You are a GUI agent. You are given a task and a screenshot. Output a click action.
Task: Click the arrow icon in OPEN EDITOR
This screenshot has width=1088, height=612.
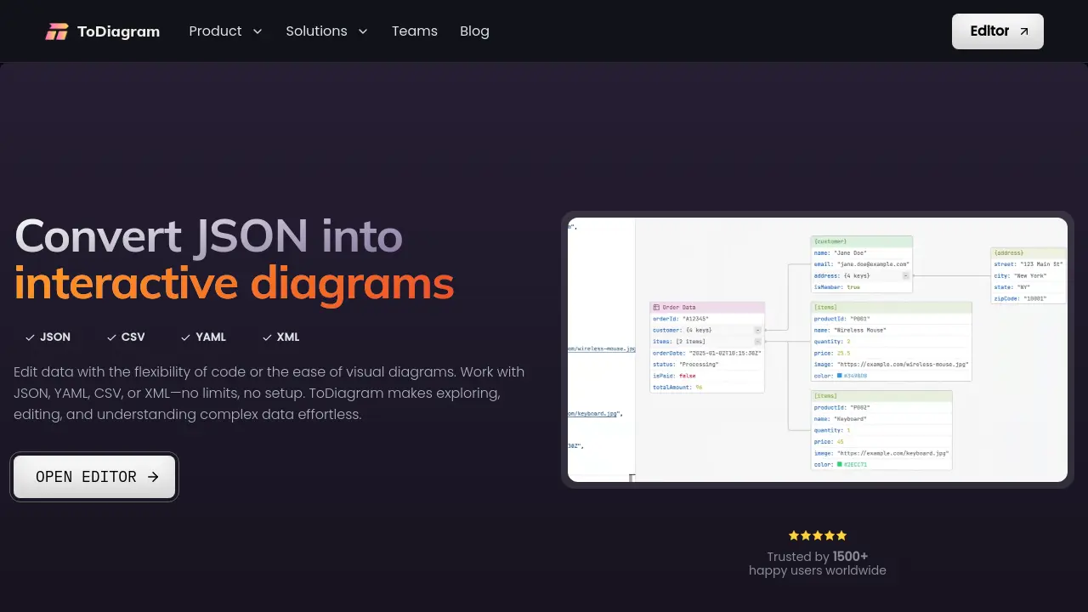click(153, 477)
